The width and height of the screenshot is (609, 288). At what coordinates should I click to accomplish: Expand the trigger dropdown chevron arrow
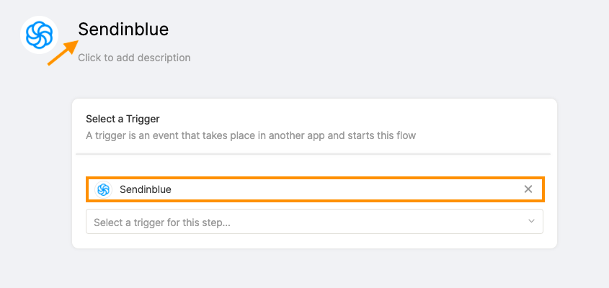pos(531,221)
